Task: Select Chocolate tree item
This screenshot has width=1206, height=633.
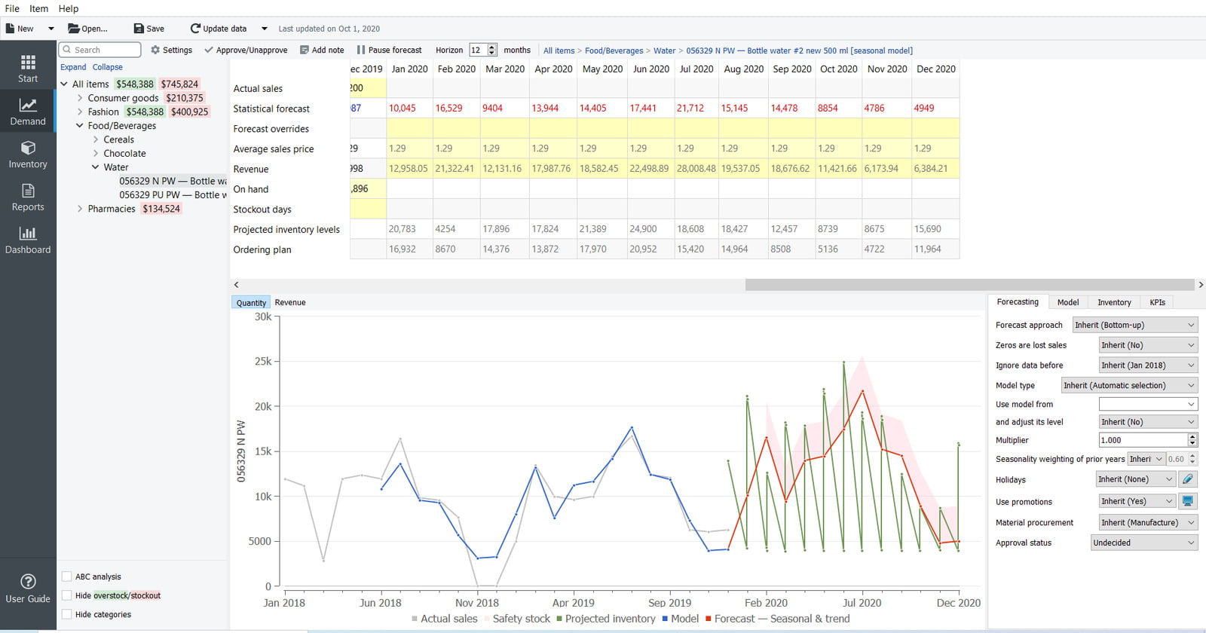Action: coord(124,153)
